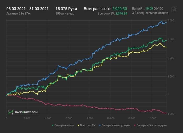Click the x-axis label 10 000

click(111, 118)
